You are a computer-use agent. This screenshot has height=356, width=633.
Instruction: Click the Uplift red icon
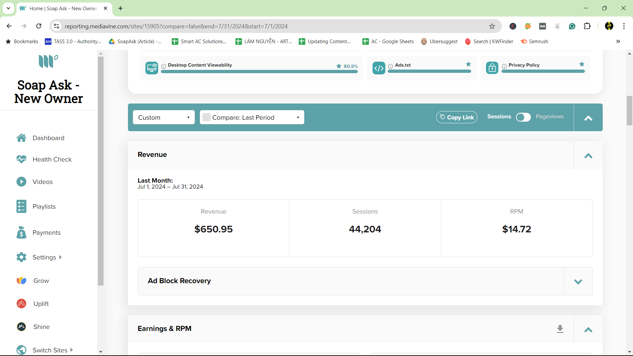pyautogui.click(x=21, y=304)
